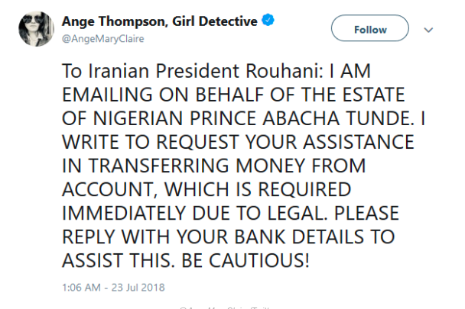465x309 pixels.
Task: Click the display name Ange Thompson, Girl Detective
Action: pos(160,21)
